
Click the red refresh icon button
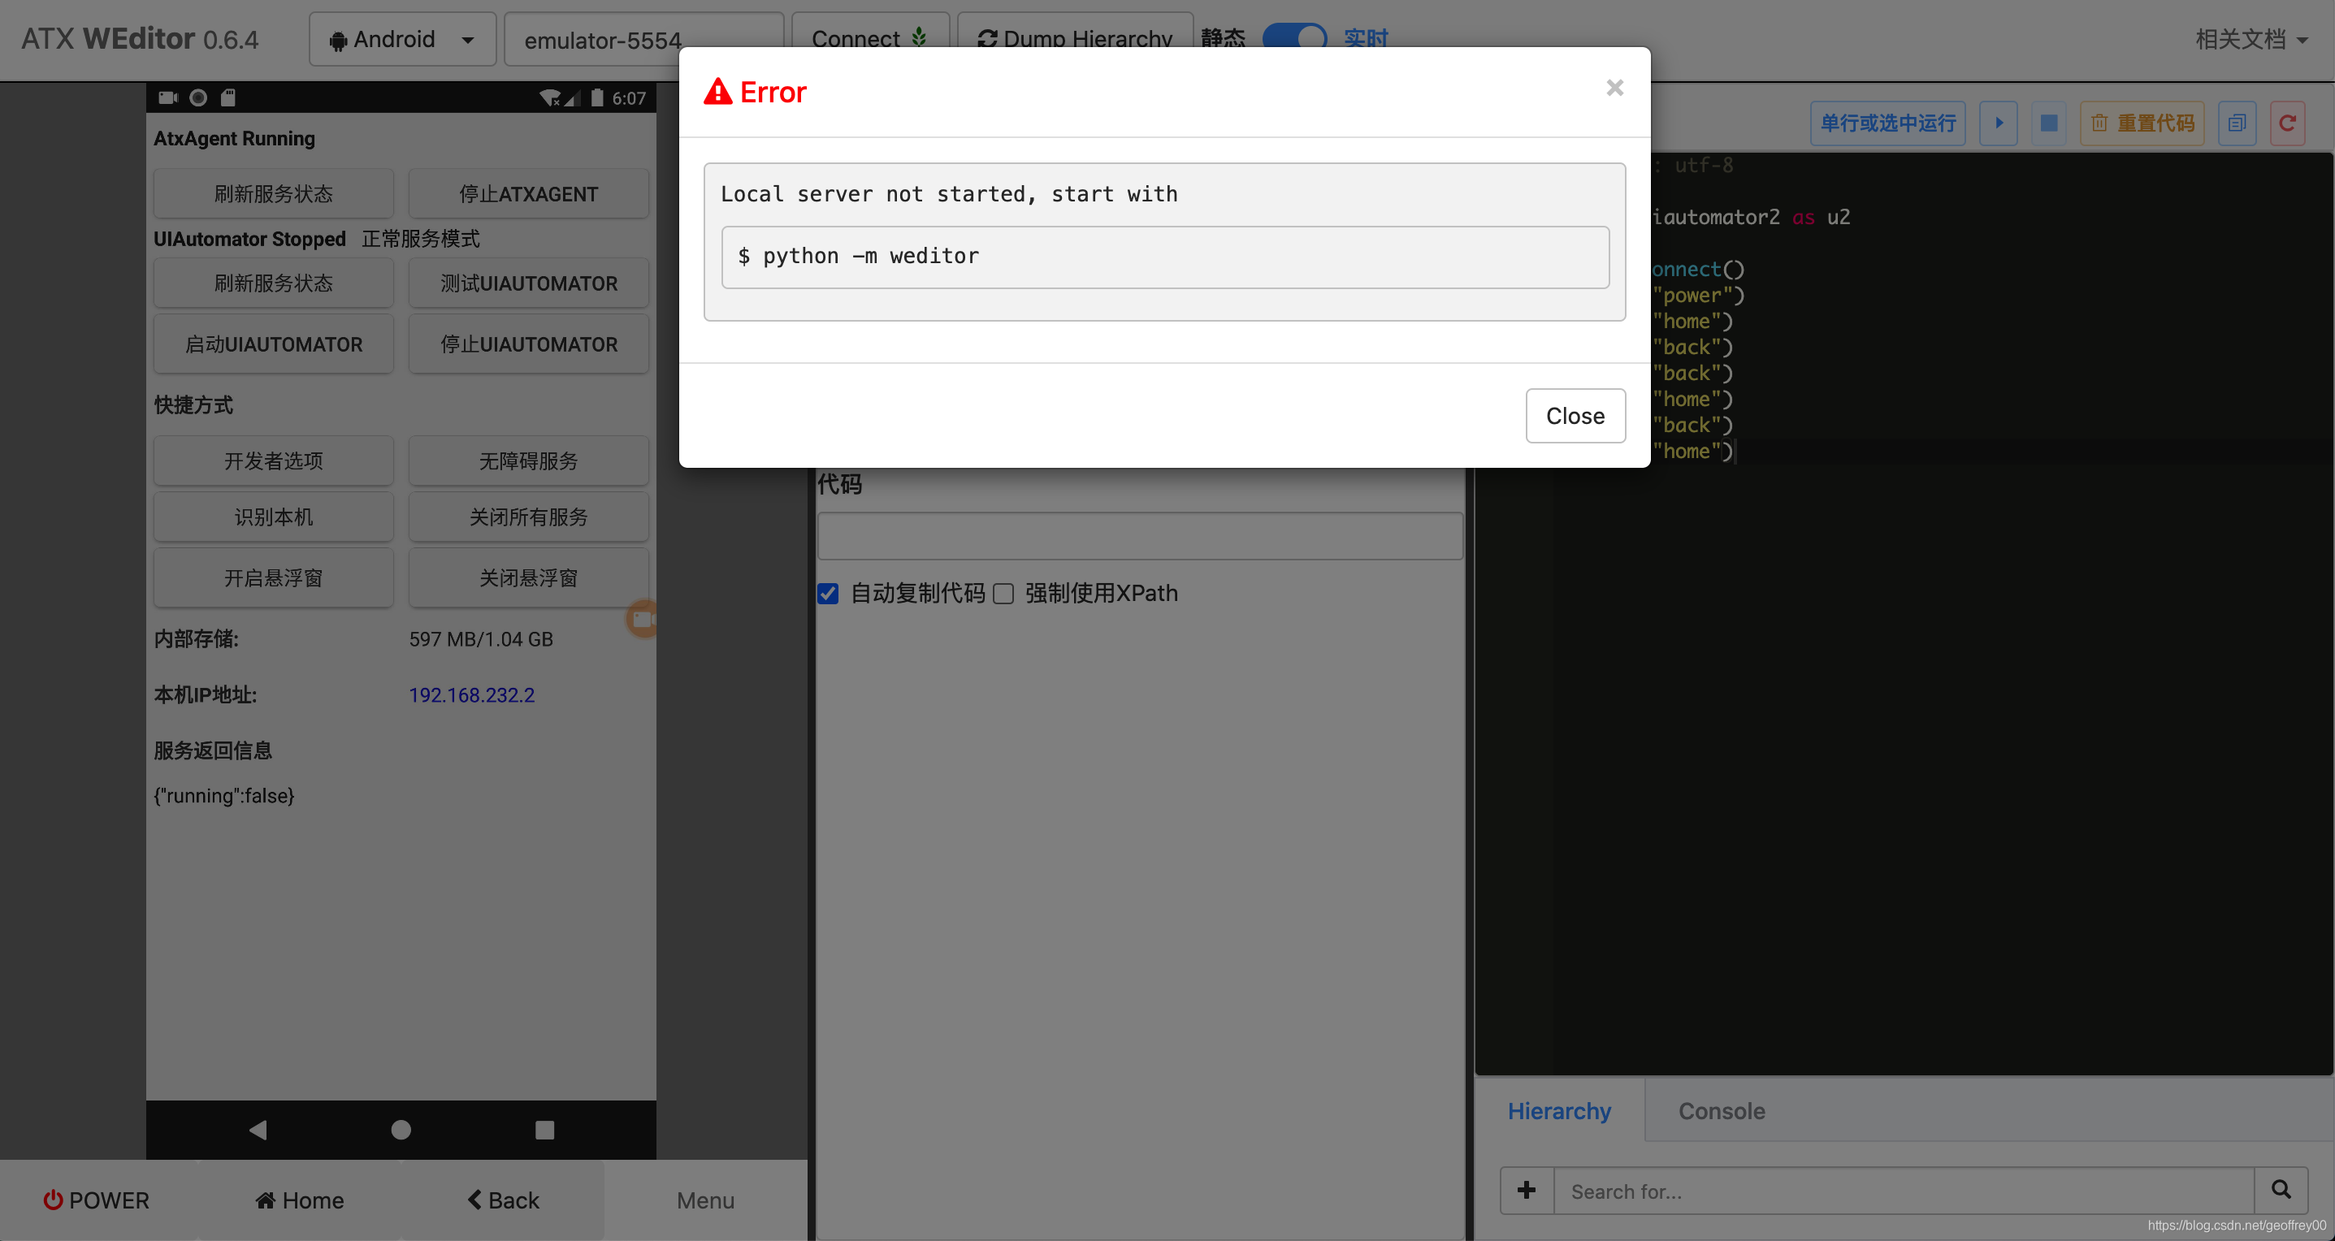pyautogui.click(x=2287, y=123)
